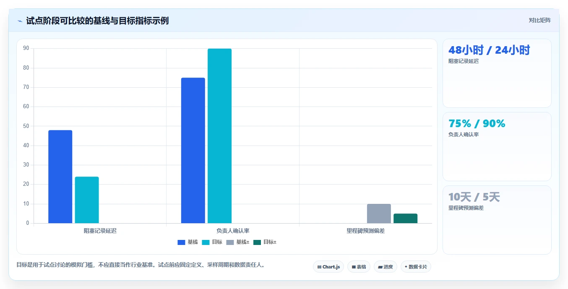This screenshot has height=289, width=568.
Task: Toggle the 目标 legend item
Action: click(x=212, y=242)
